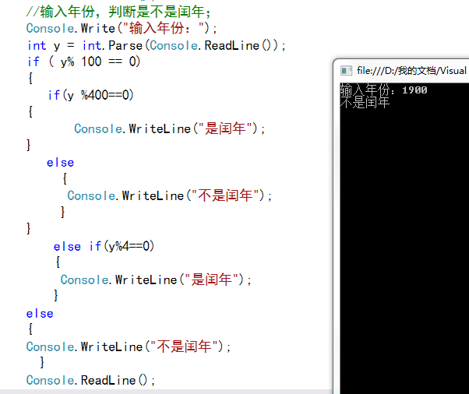The width and height of the screenshot is (469, 394).
Task: Click the final unindented 'else' keyword
Action: [x=40, y=314]
